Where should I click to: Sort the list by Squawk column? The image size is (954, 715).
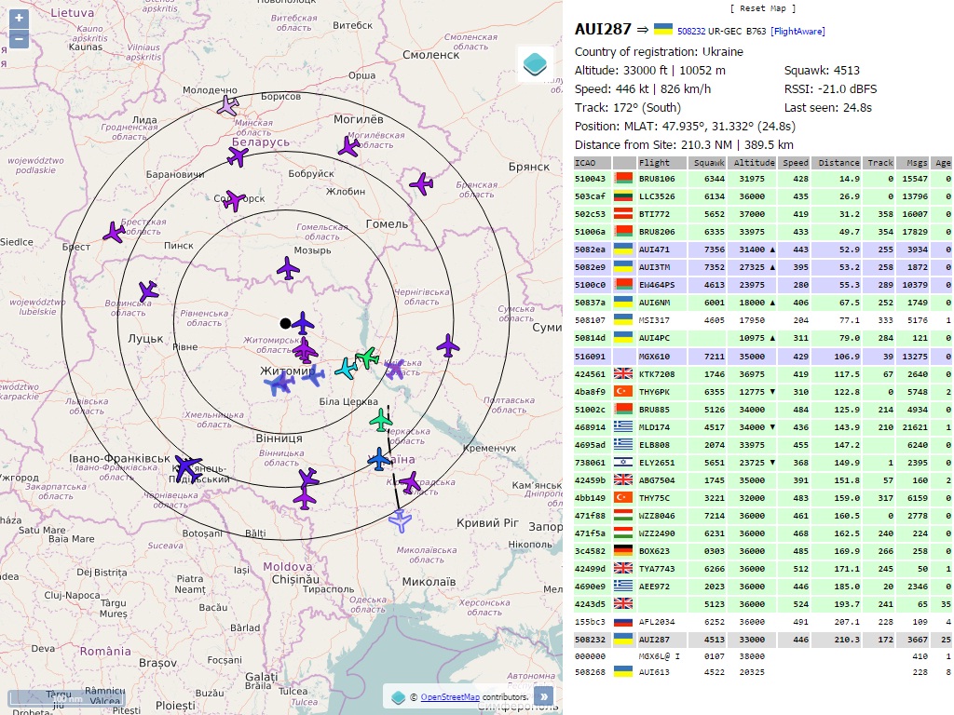point(708,163)
